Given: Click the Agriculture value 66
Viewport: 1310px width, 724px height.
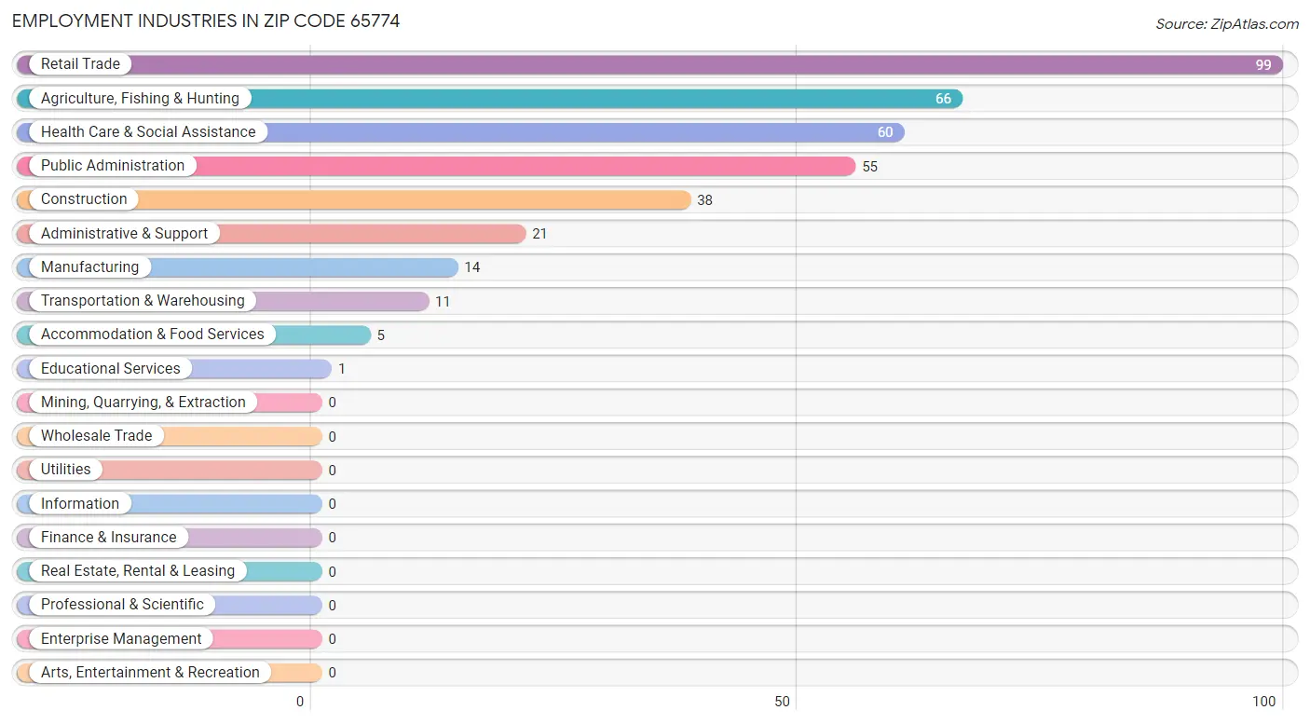Looking at the screenshot, I should tap(943, 99).
